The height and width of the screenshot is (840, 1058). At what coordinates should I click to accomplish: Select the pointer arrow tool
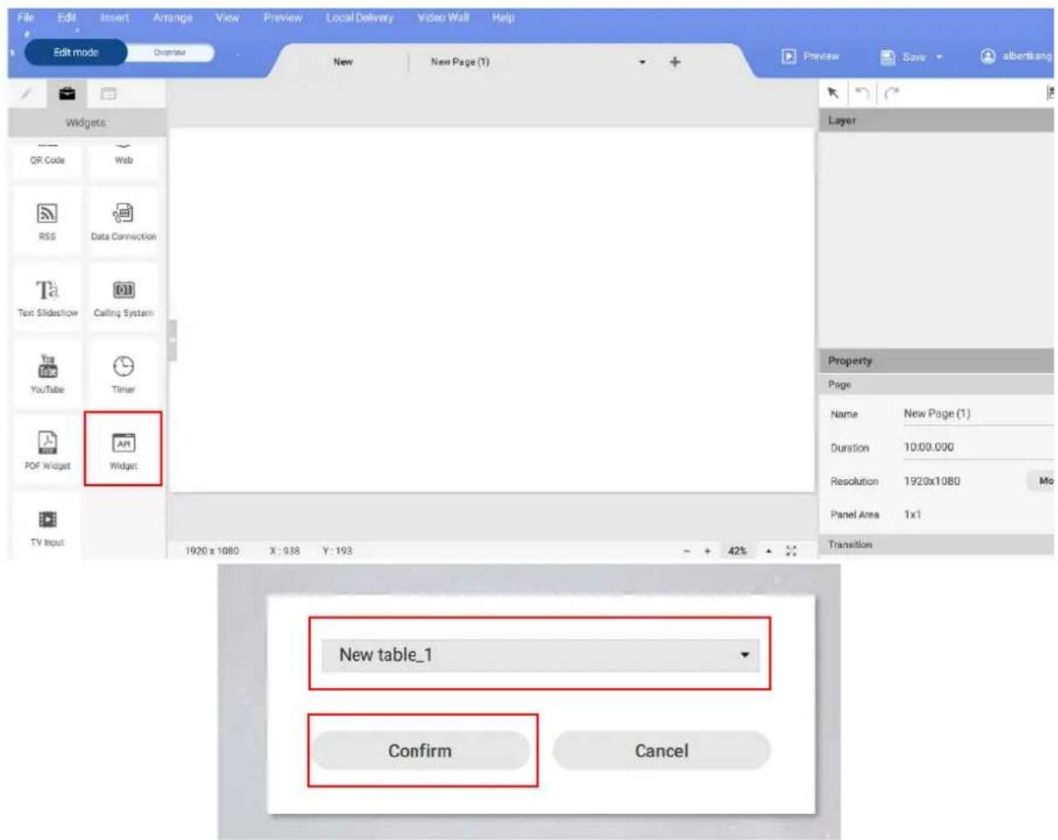(x=832, y=92)
